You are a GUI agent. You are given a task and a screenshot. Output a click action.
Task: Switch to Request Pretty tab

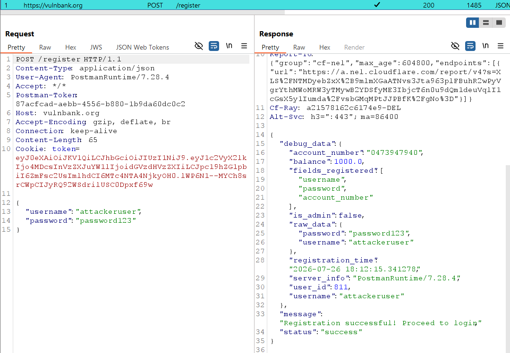coord(16,48)
